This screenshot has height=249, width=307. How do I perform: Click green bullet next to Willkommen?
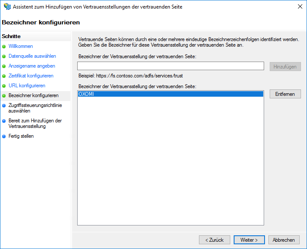[x=4, y=47]
